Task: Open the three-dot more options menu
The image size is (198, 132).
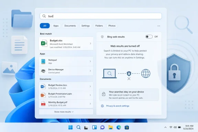Action: (158, 26)
